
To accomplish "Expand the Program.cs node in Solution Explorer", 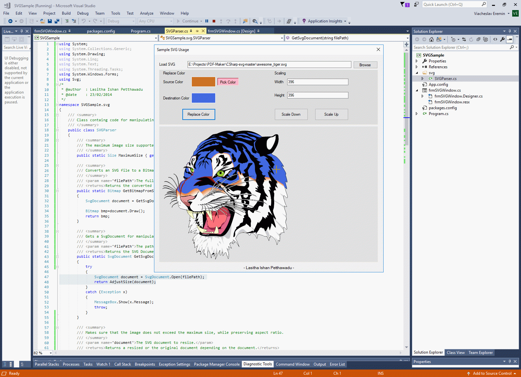I will (x=417, y=114).
